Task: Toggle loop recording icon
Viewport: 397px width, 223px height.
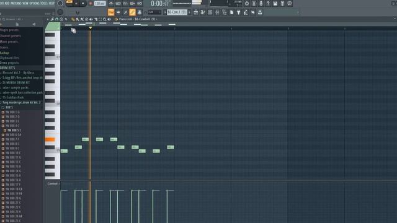Action: pyautogui.click(x=140, y=3)
